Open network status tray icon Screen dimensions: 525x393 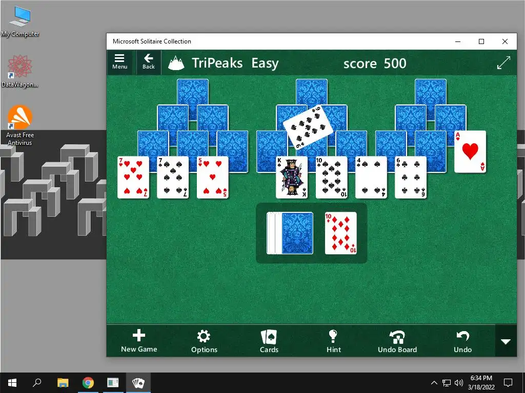click(447, 383)
